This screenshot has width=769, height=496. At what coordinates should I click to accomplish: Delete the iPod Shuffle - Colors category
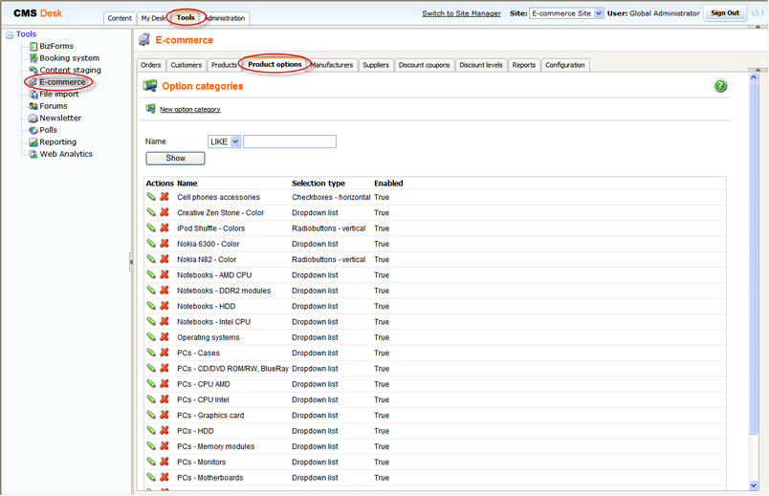pos(165,227)
